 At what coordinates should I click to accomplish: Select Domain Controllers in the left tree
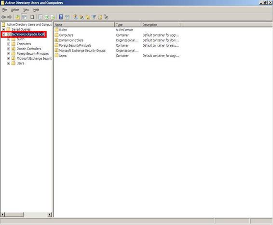tap(29, 49)
